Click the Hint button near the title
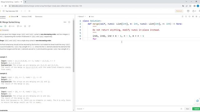 pos(65,22)
